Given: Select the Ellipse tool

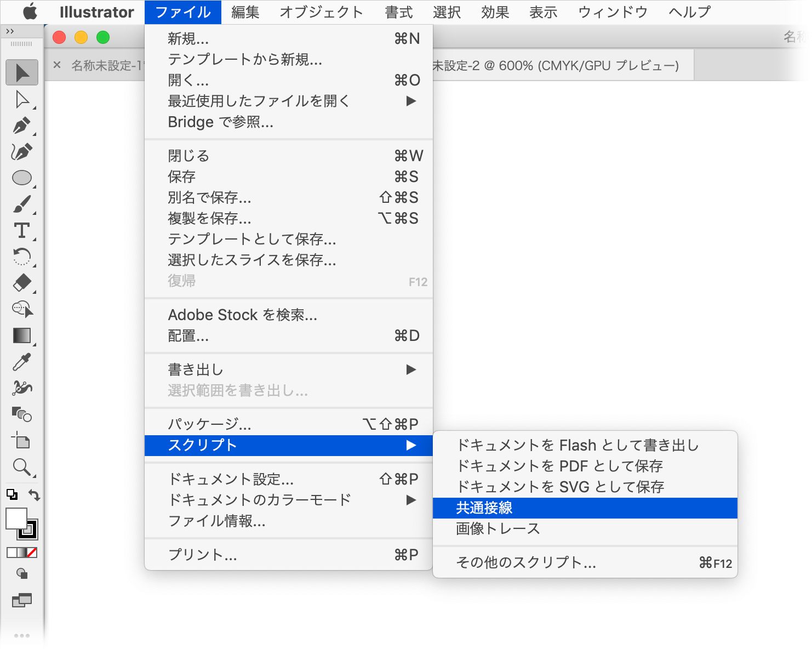Looking at the screenshot, I should 22,178.
